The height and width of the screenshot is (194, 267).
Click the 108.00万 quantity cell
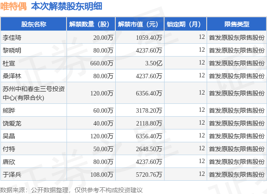coord(91,175)
